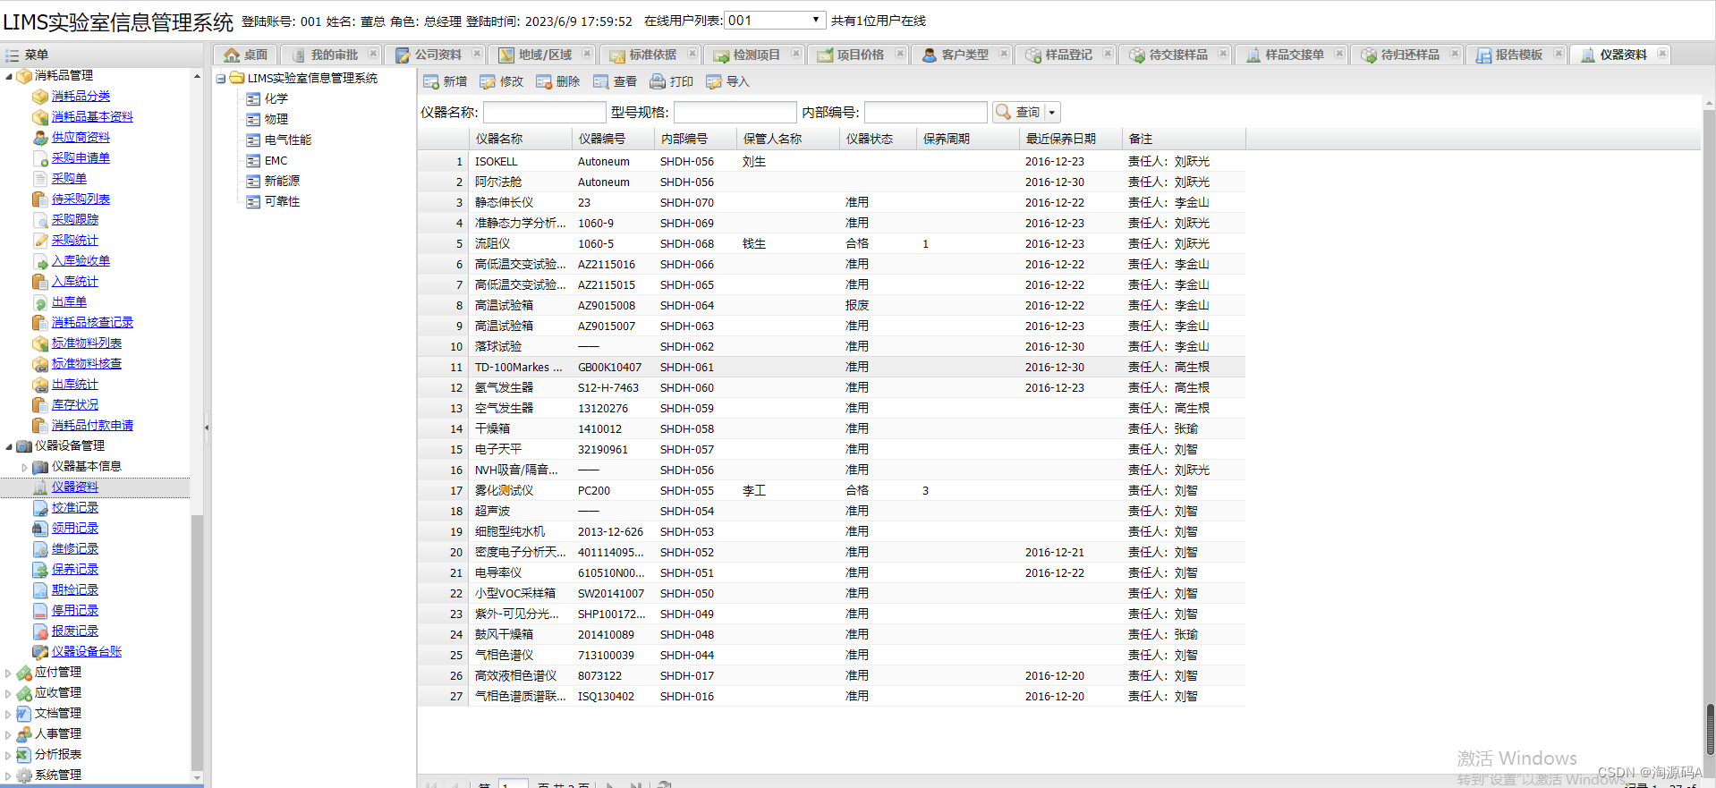Viewport: 1716px width, 788px height.
Task: Click the 修改 (edit) toolbar icon
Action: pyautogui.click(x=488, y=81)
